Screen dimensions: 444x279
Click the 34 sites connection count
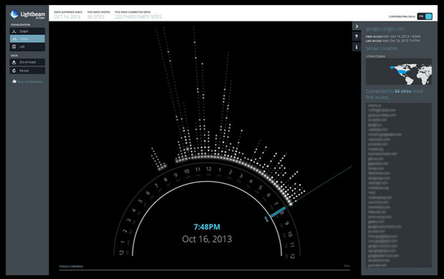[x=402, y=92]
